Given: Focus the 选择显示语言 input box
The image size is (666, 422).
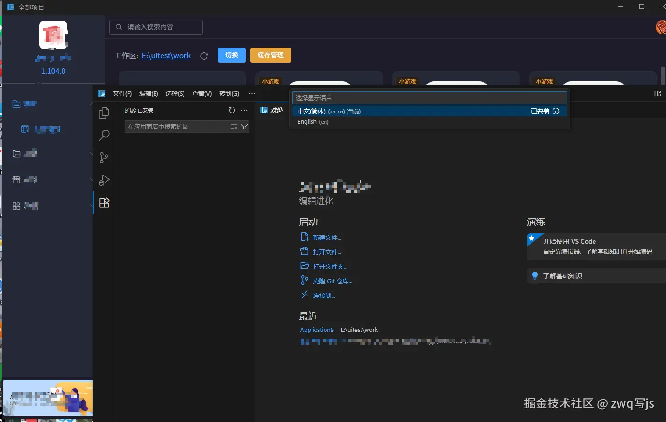Looking at the screenshot, I should [x=429, y=98].
